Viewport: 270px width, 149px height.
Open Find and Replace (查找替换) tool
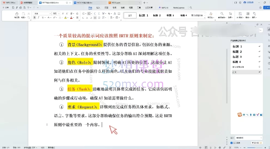[x=222, y=15]
